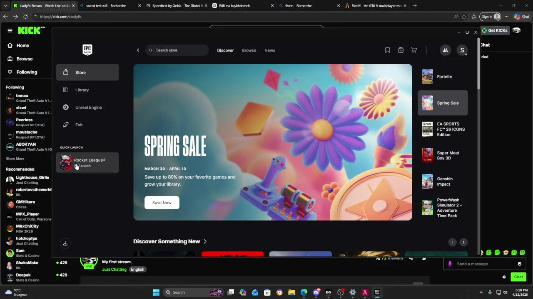Open the wishlist bookmark icon
Screen dimensions: 533x299
[x=387, y=50]
